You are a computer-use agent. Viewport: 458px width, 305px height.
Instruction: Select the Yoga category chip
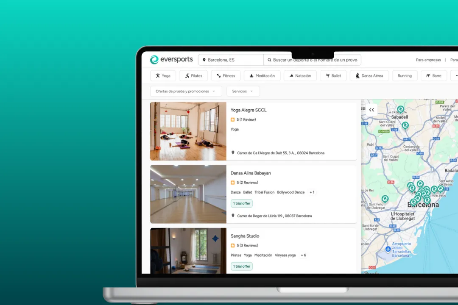(163, 75)
